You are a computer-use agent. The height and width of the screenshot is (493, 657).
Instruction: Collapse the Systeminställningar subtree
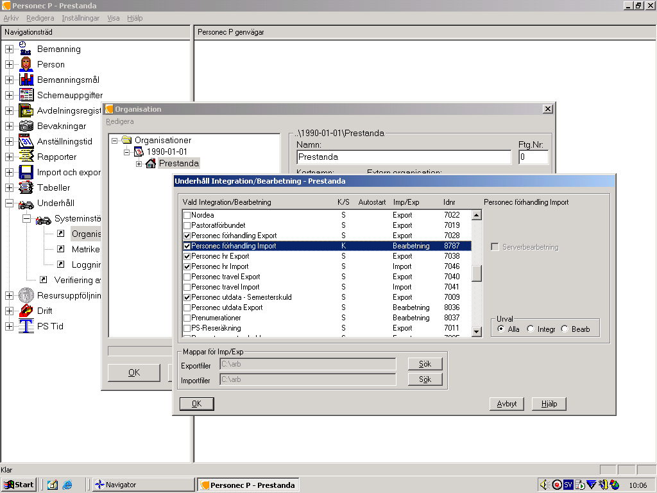click(x=26, y=218)
